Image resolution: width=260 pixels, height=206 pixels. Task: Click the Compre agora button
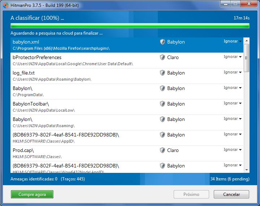coord(32,194)
